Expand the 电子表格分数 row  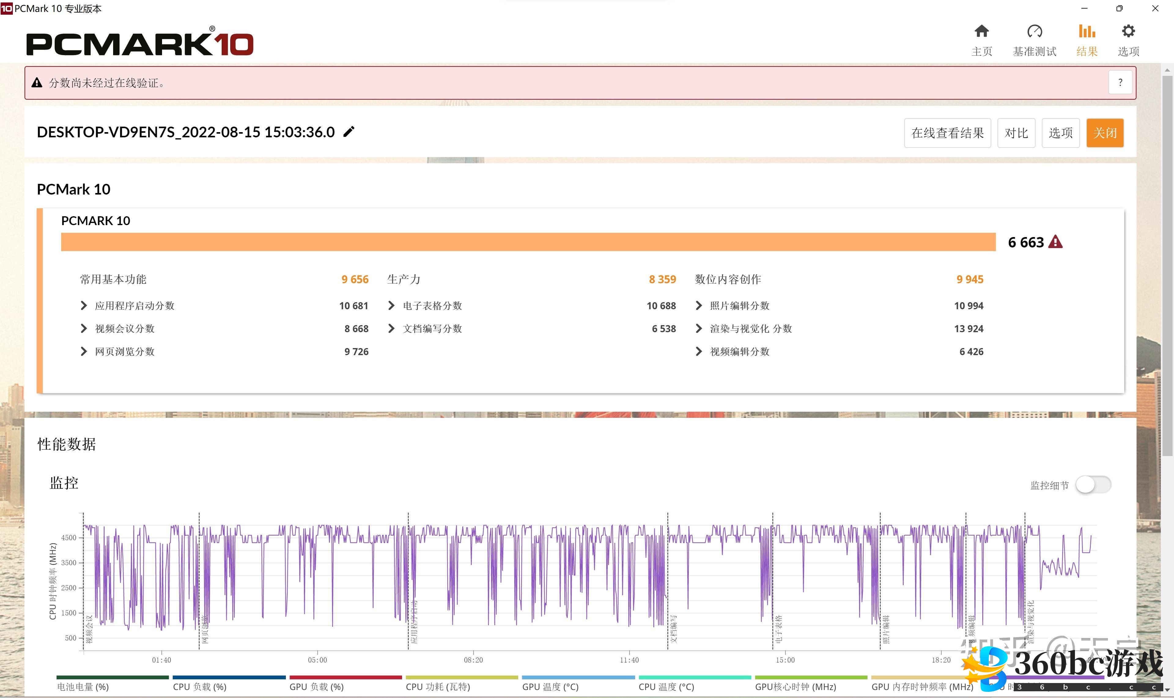tap(392, 306)
